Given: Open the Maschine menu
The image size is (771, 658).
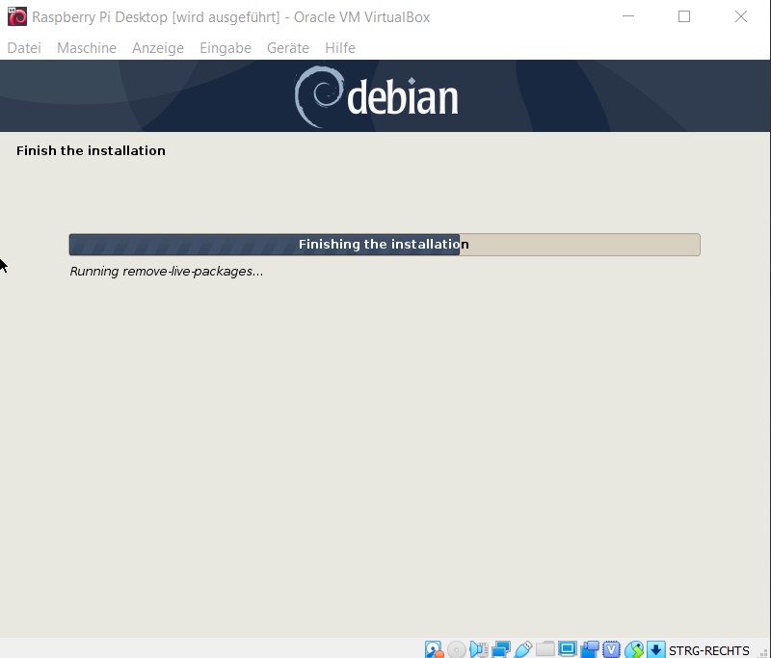Looking at the screenshot, I should (87, 47).
